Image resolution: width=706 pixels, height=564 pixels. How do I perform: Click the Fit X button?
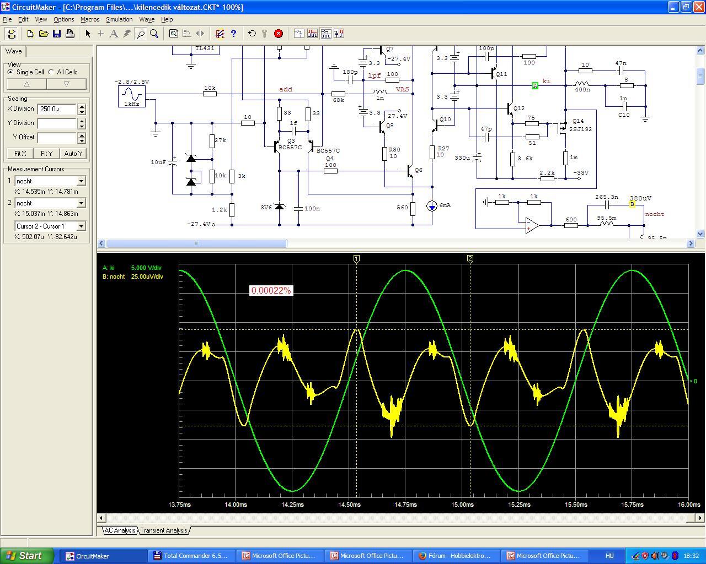click(x=20, y=154)
